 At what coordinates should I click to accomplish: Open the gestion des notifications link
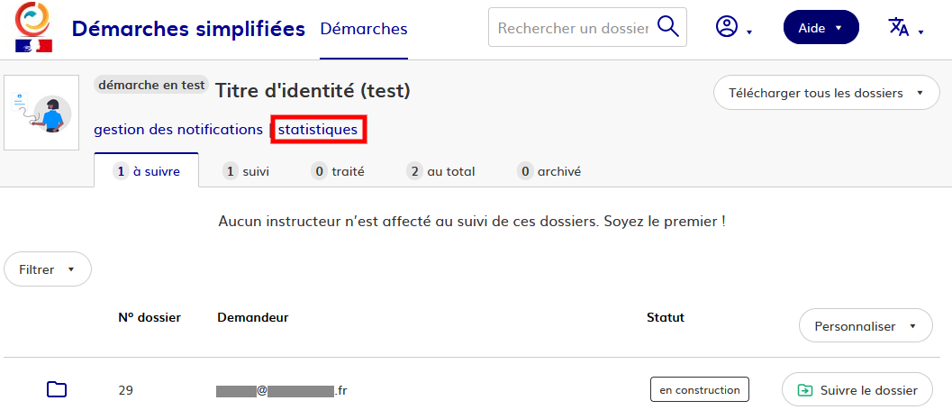[x=178, y=130]
